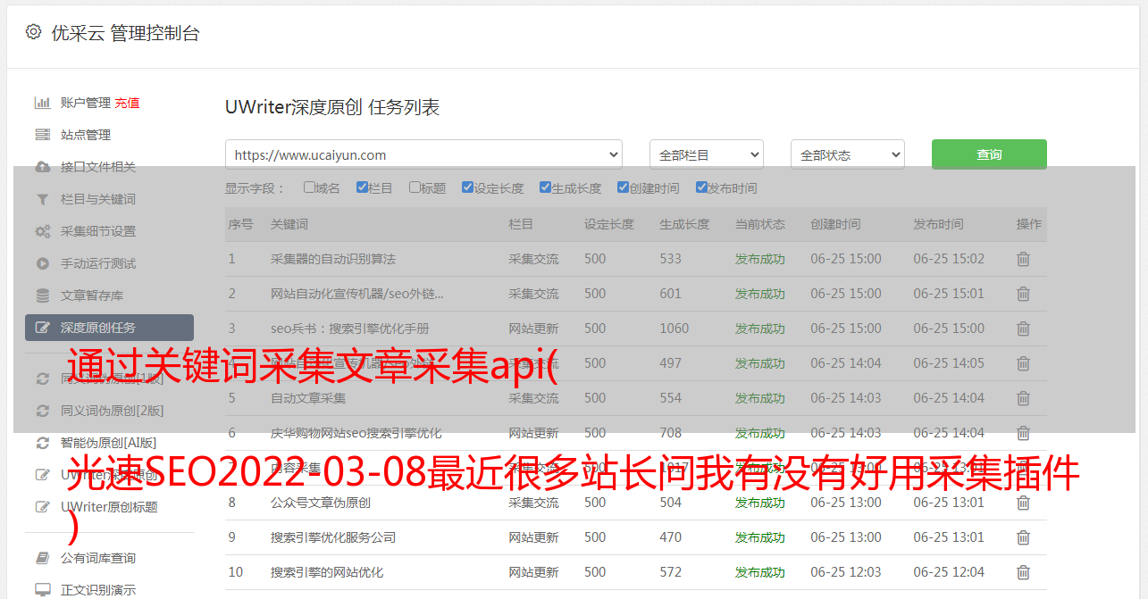Toggle the 发布时间 field checkbox
This screenshot has height=599, width=1148.
point(701,187)
